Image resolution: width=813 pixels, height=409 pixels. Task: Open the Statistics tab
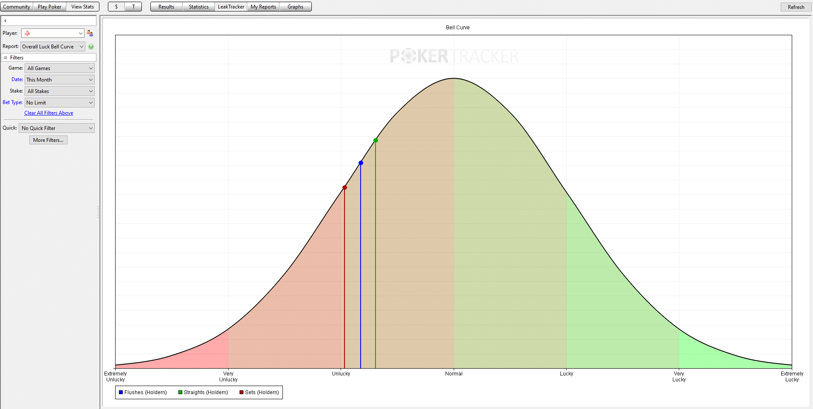199,7
